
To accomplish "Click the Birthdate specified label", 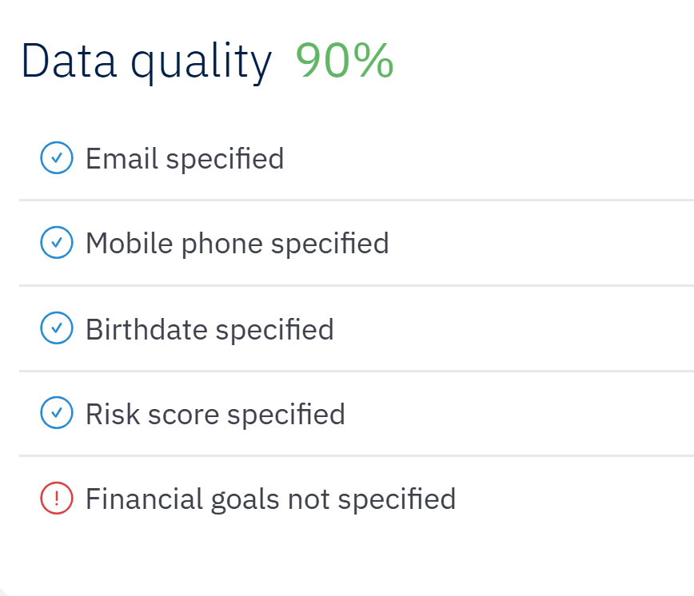I will pos(209,328).
